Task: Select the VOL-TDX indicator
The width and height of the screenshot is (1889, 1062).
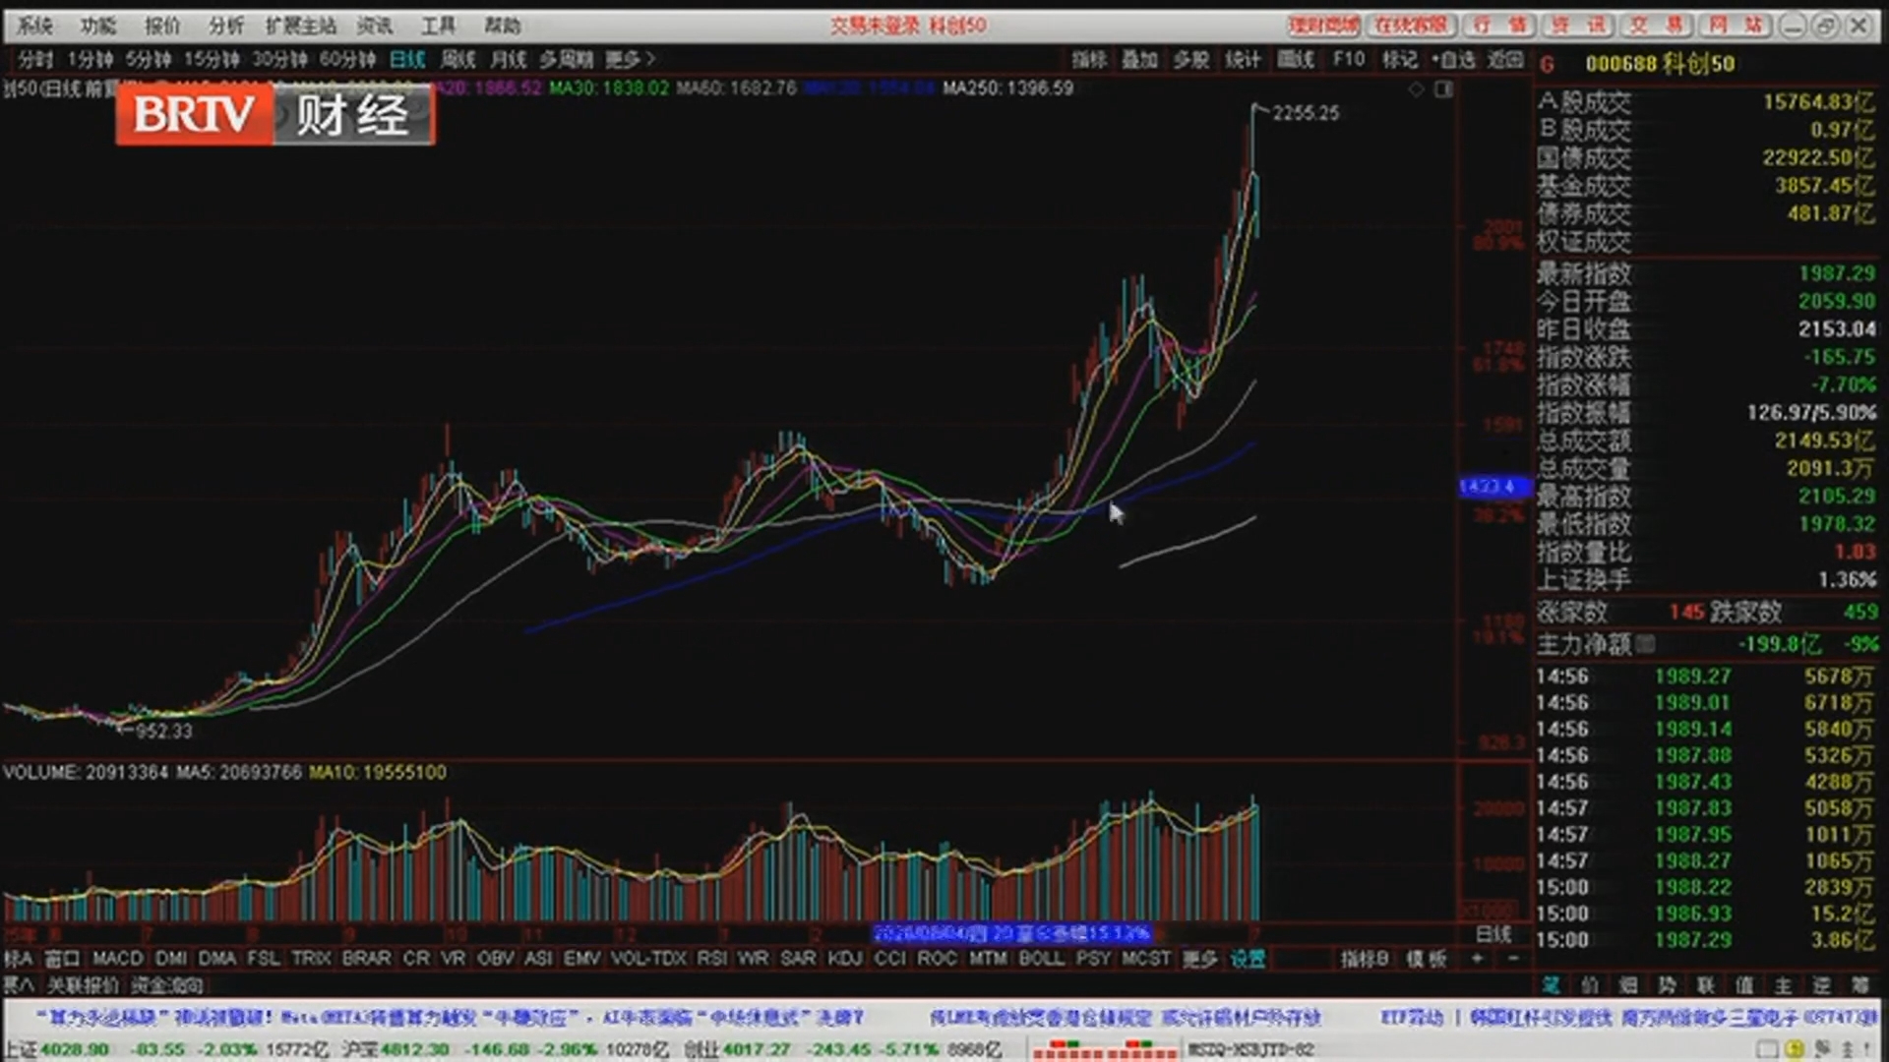Action: point(649,958)
